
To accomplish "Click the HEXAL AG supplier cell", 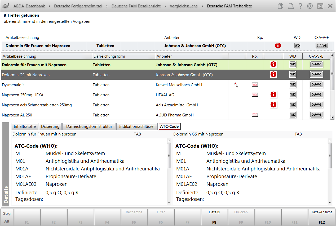I will 165,95.
